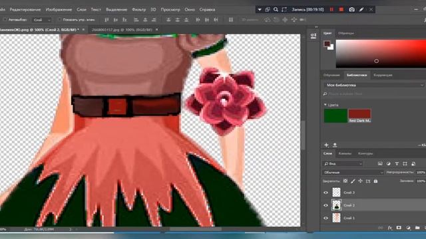This screenshot has width=426, height=239.
Task: Click the foreground color swatch
Action: [x=327, y=44]
